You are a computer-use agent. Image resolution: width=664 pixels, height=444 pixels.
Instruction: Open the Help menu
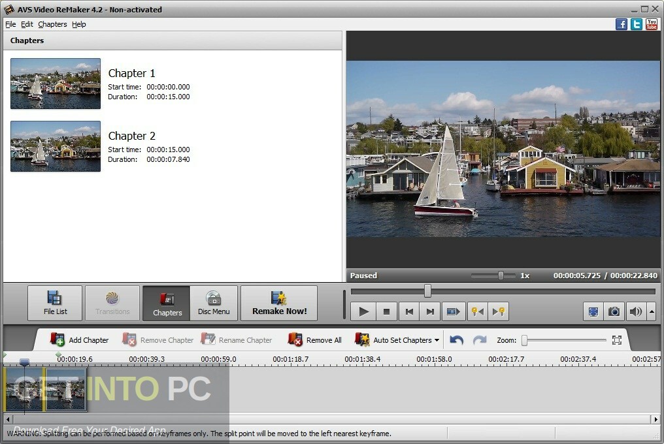click(79, 24)
